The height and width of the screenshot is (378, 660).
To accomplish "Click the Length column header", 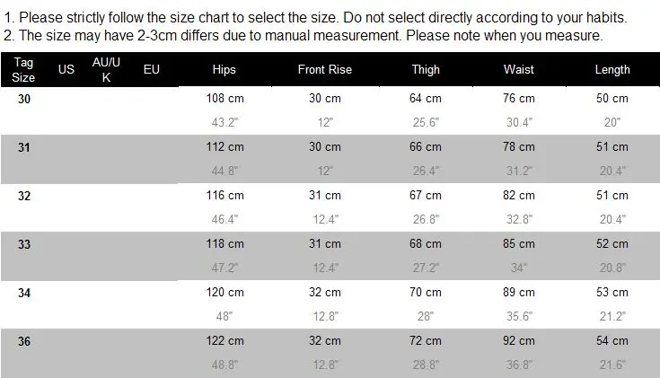I will (612, 69).
